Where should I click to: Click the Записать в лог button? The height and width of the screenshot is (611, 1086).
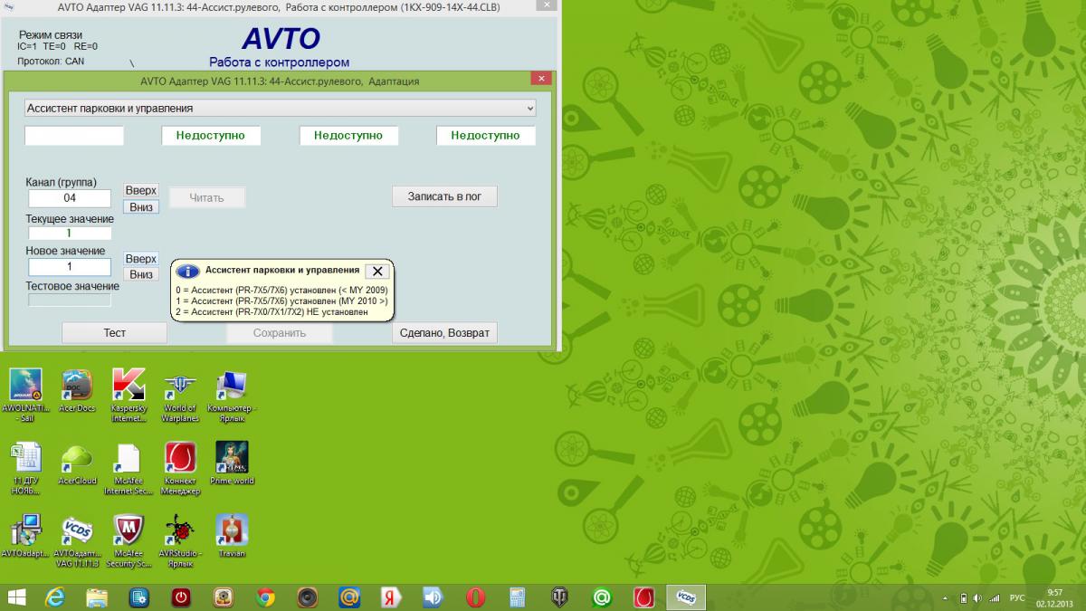pyautogui.click(x=444, y=196)
